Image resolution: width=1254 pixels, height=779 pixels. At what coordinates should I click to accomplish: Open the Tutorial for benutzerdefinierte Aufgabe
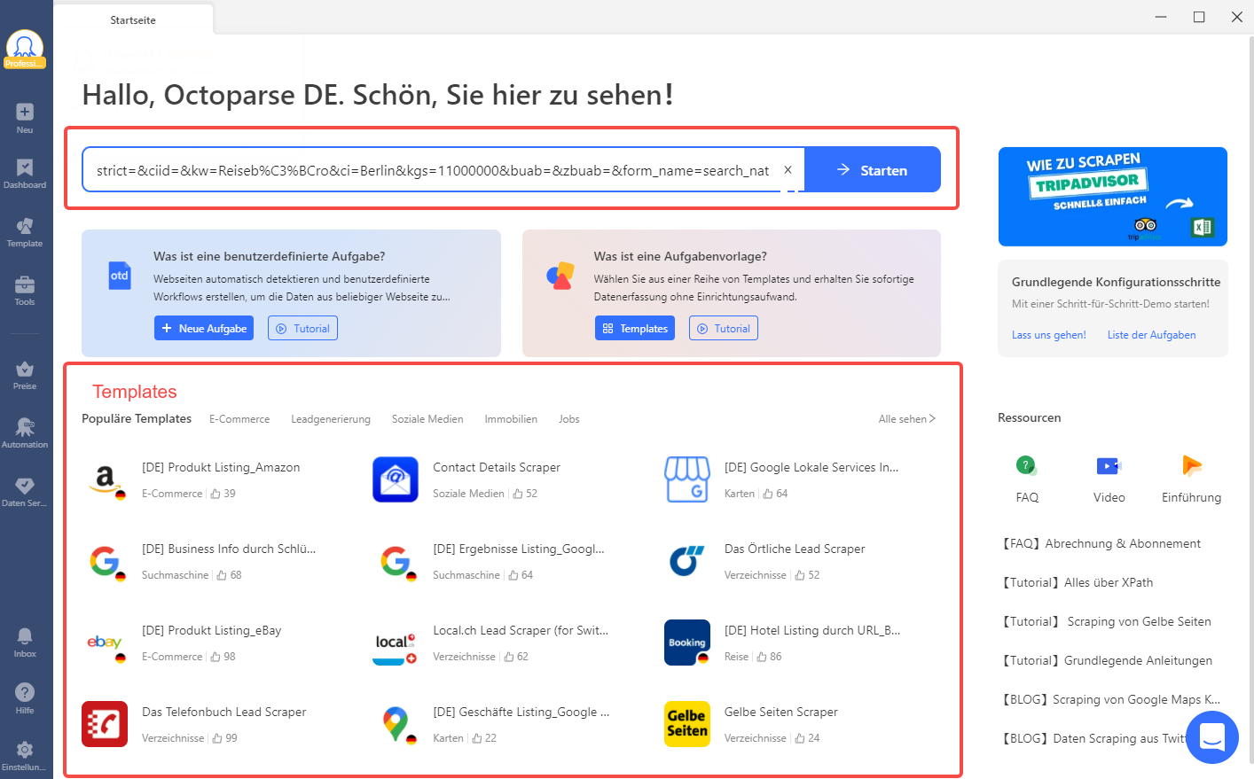(302, 328)
